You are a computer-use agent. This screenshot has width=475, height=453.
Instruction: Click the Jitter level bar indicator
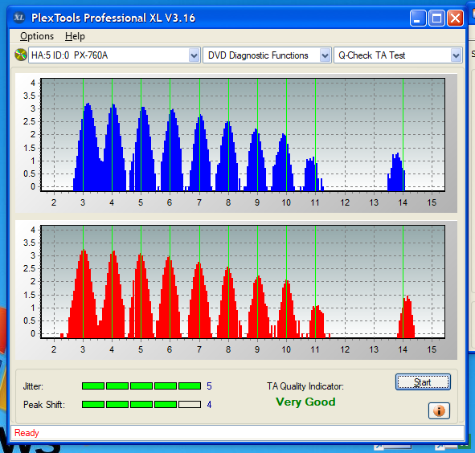(x=141, y=386)
